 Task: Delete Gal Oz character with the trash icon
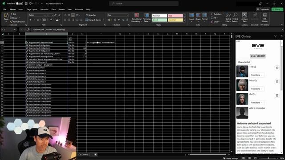[277, 96]
